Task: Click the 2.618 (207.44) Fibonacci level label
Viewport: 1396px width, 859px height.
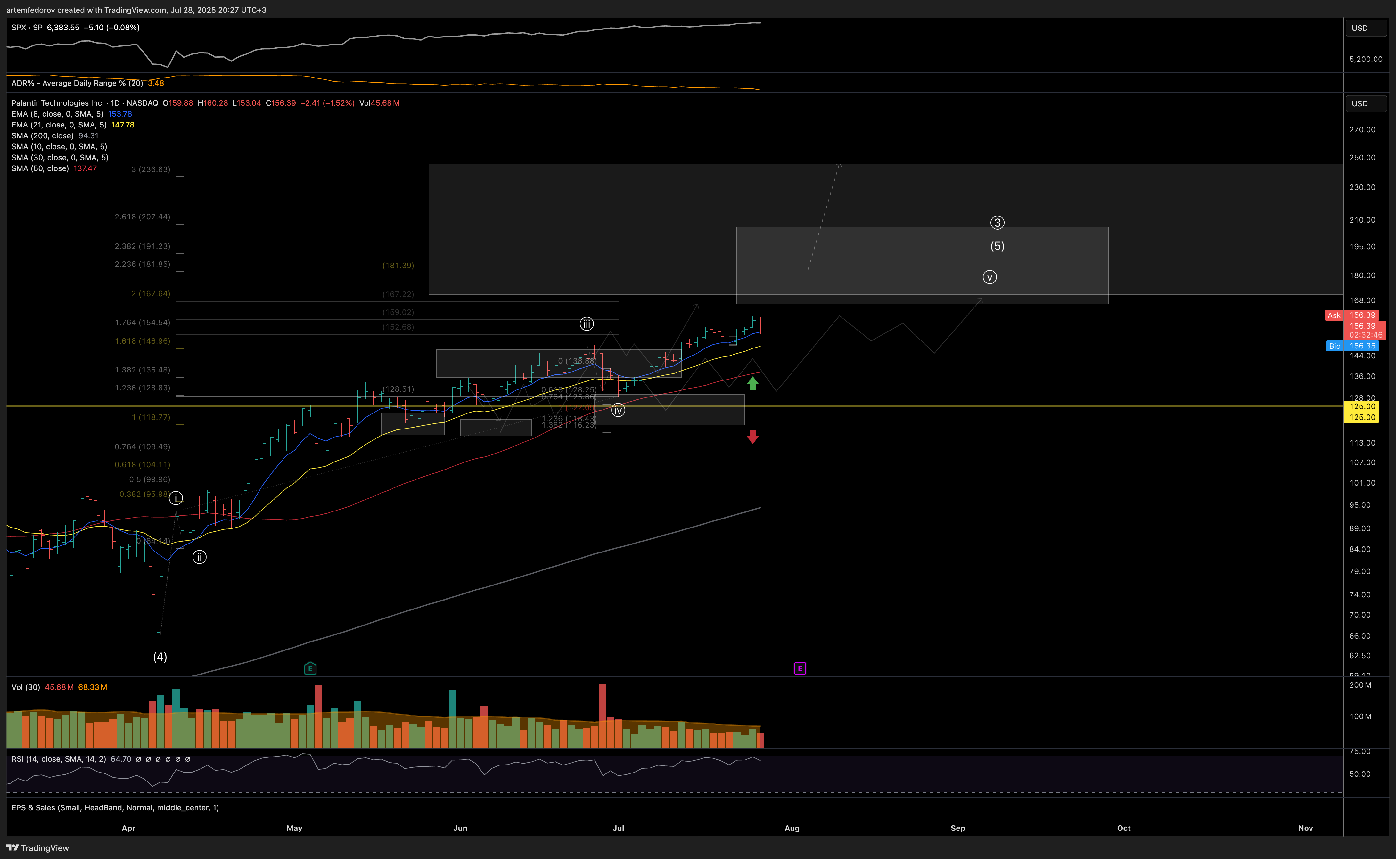Action: pyautogui.click(x=142, y=217)
